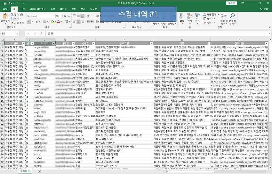This screenshot has height=174, width=272.
Task: Toggle top vertical alignment
Action: click(75, 16)
